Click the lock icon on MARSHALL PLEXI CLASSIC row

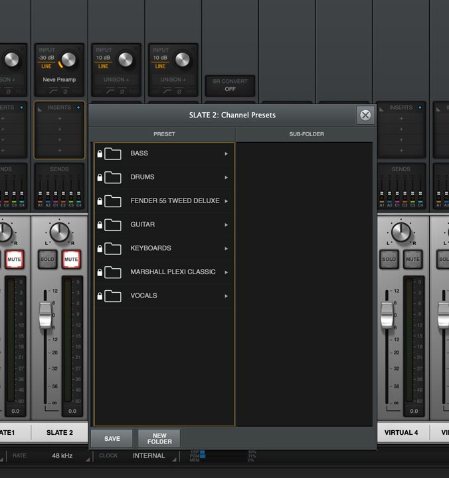point(100,272)
